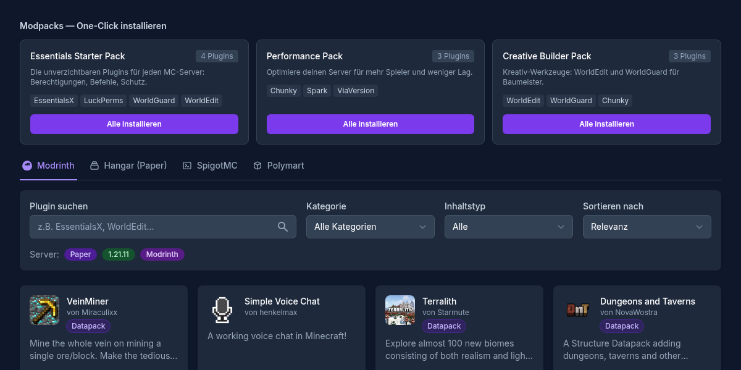Click the Polymart box icon
Image resolution: width=741 pixels, height=370 pixels.
[x=257, y=166]
